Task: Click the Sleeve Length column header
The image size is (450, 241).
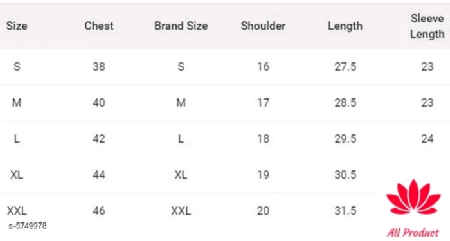Action: coord(428,26)
